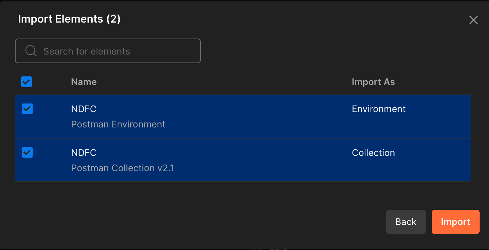Open the Environment import-as value
The width and height of the screenshot is (489, 250).
tap(379, 109)
